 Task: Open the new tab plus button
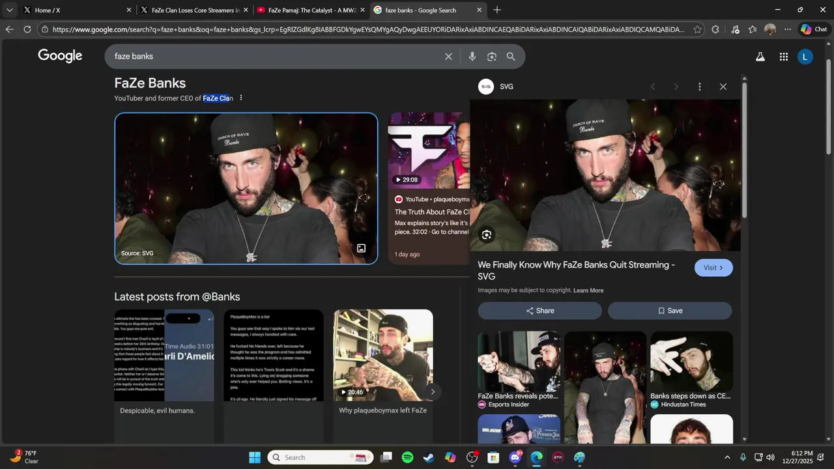click(x=497, y=10)
